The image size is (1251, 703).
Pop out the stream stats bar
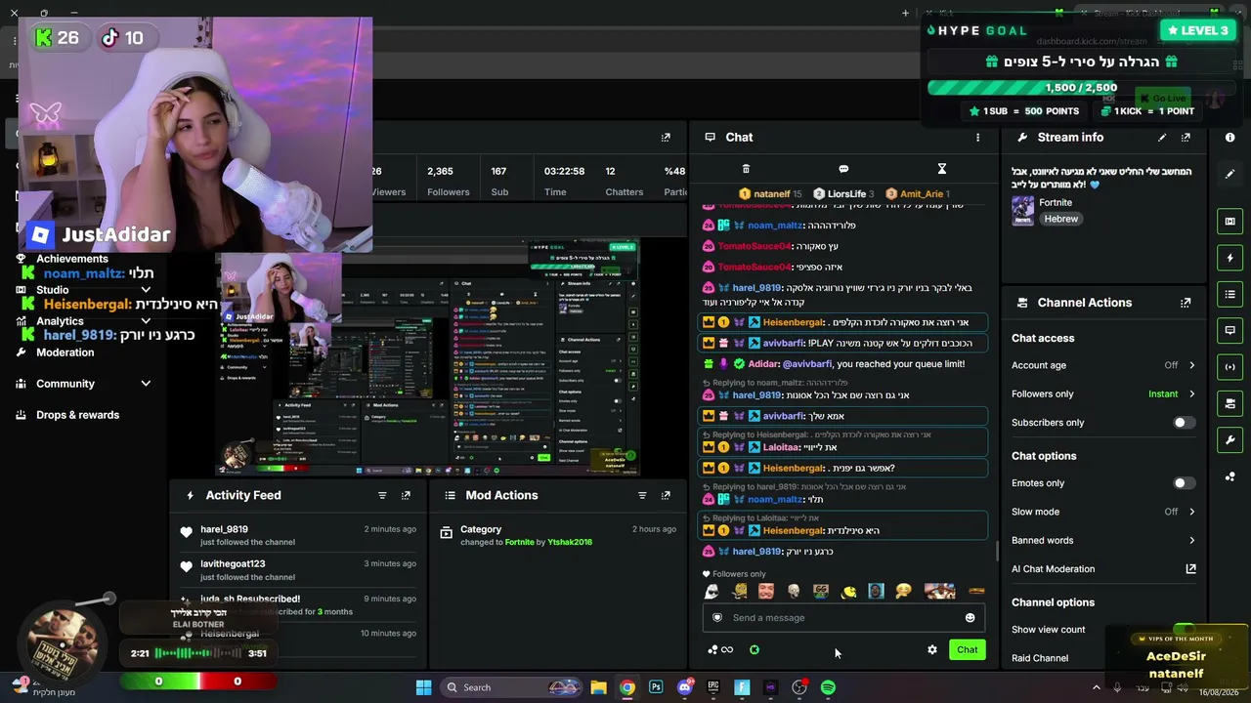click(666, 138)
